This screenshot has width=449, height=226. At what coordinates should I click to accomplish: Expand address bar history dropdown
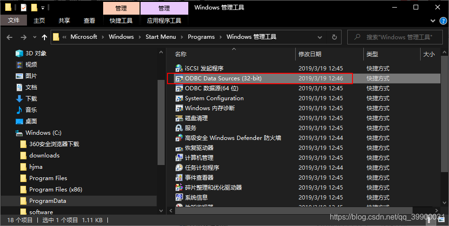pos(319,37)
